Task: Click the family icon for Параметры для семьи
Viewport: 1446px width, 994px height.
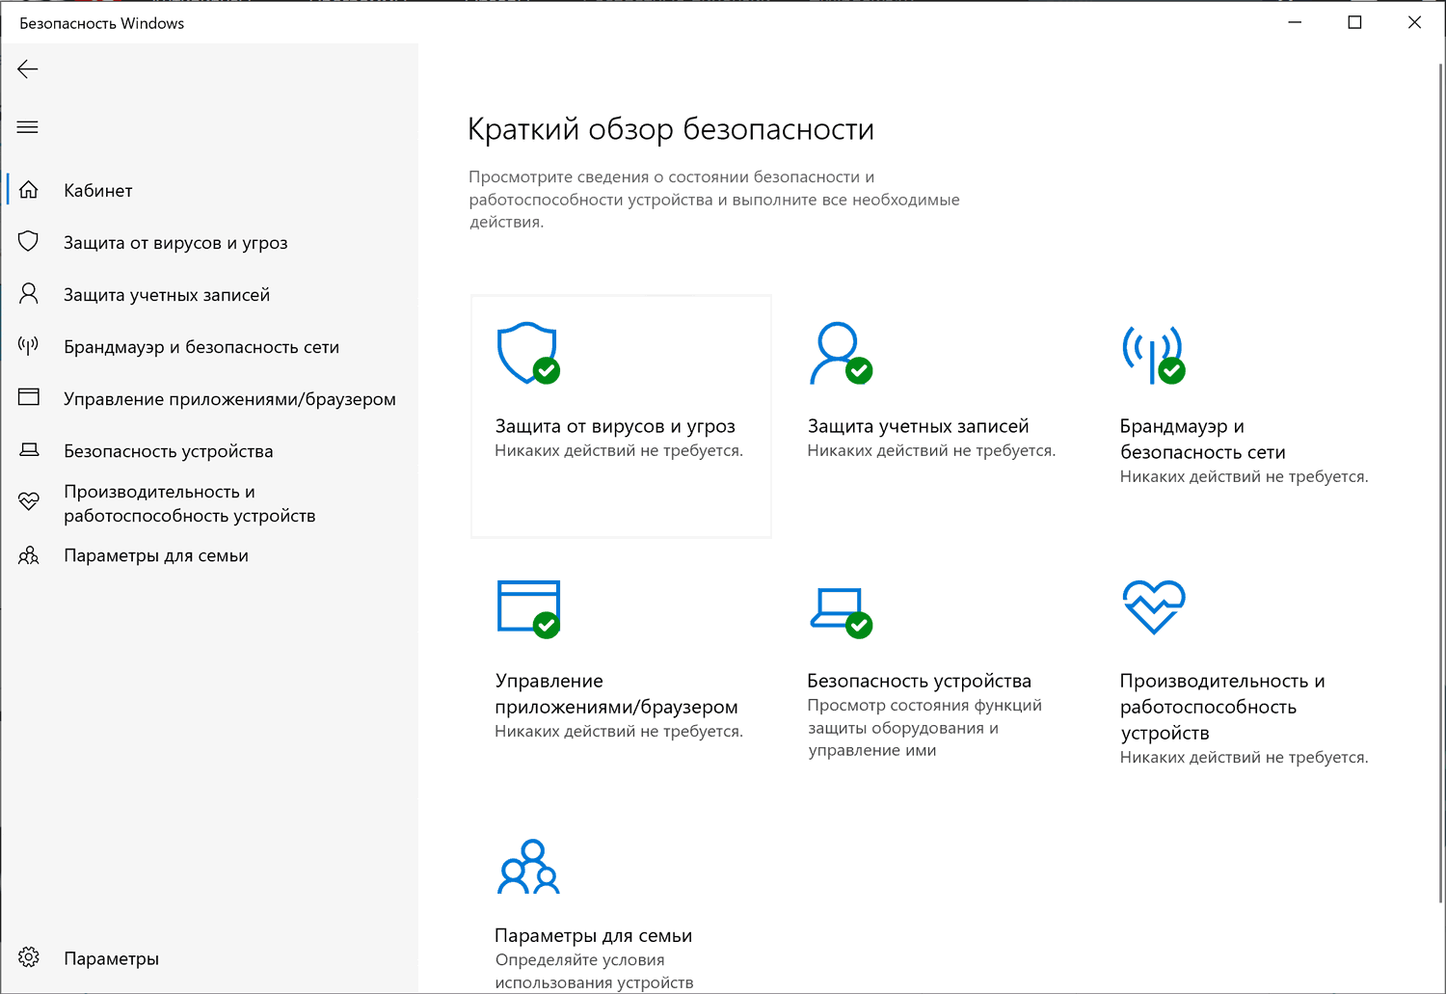Action: pos(29,555)
